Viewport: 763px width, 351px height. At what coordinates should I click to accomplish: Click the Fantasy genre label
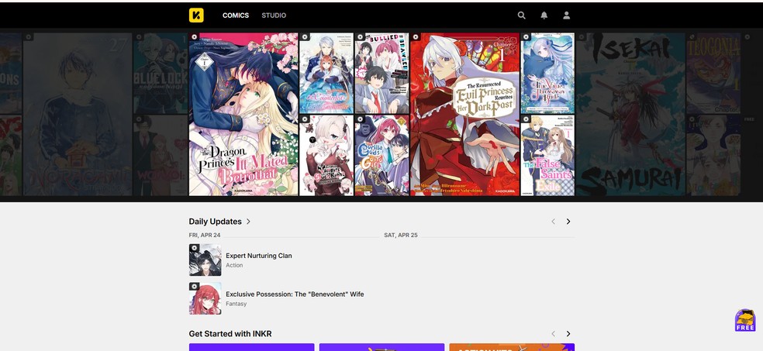tap(236, 304)
